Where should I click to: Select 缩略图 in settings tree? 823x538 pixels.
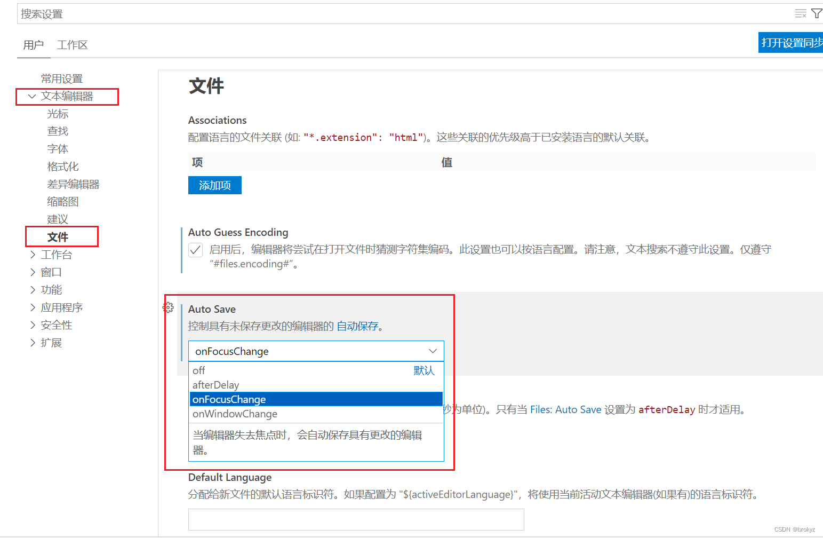[x=63, y=202]
